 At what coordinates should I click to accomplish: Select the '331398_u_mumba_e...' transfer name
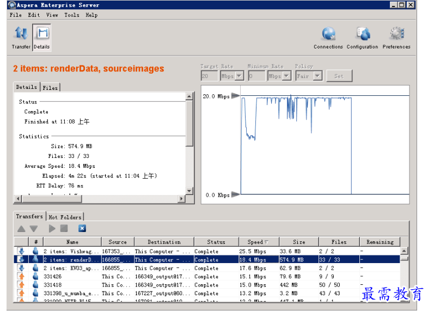point(72,293)
